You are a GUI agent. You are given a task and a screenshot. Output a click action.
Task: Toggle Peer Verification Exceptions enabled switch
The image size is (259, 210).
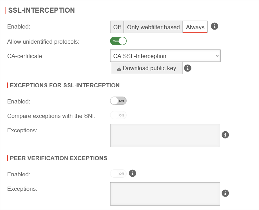click(118, 174)
